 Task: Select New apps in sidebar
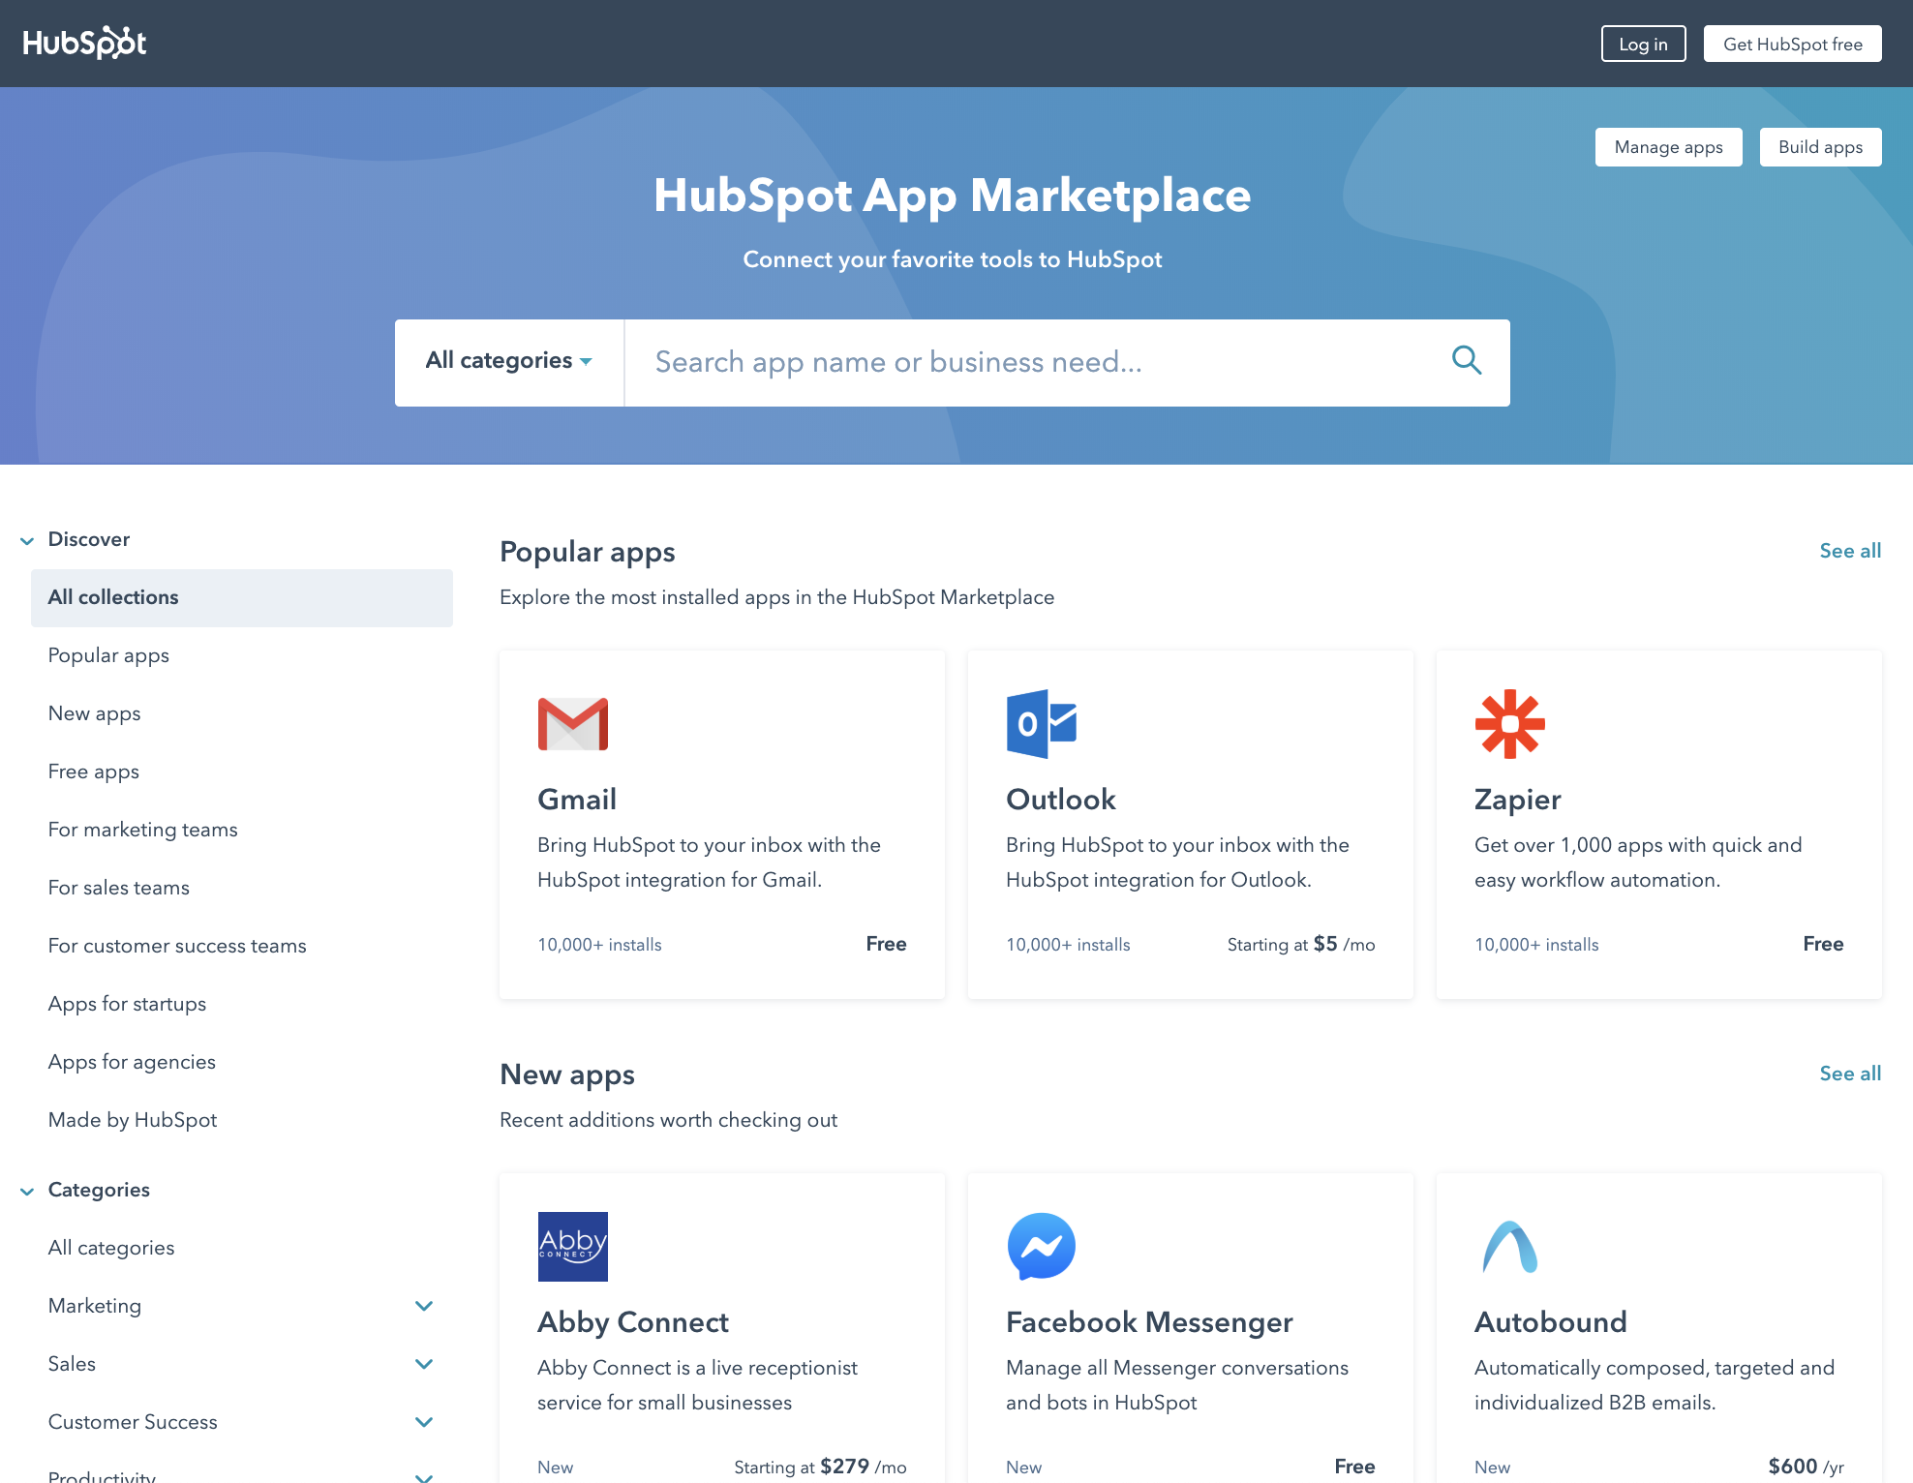coord(95,713)
